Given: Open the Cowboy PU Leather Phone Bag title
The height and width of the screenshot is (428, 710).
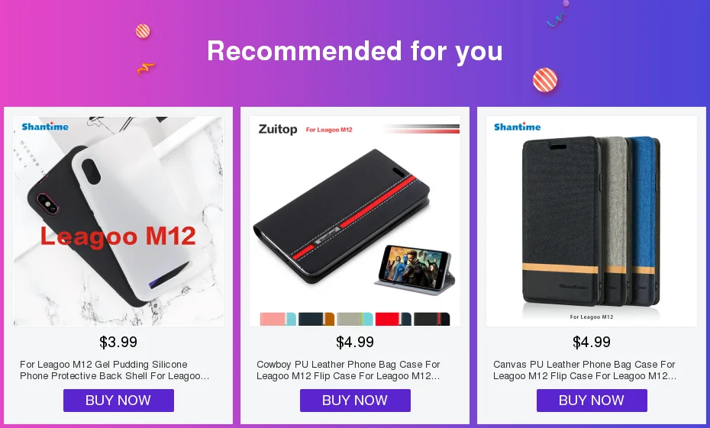Looking at the screenshot, I should point(348,370).
